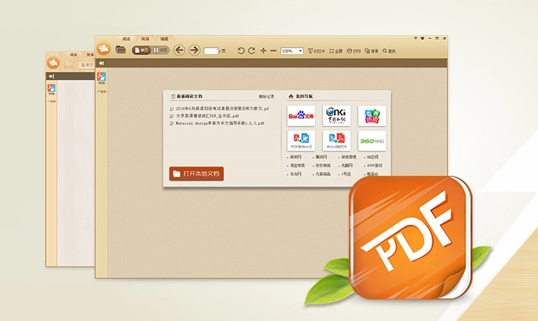Clear recent records (清除记录) link

point(266,97)
